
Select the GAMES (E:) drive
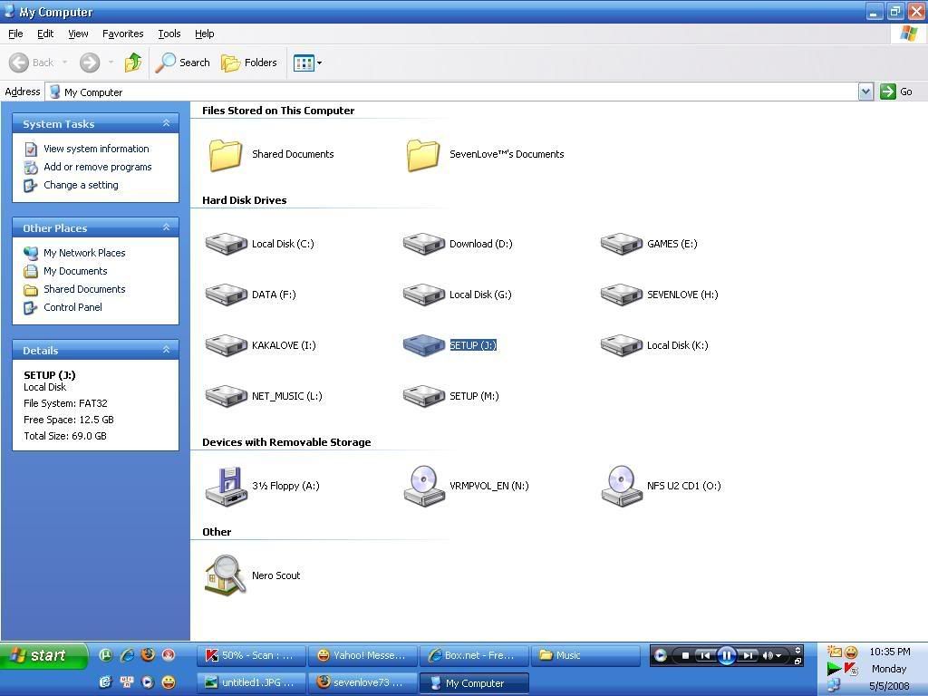pyautogui.click(x=622, y=244)
